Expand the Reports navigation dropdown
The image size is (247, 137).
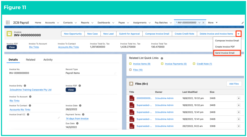(x=92, y=23)
